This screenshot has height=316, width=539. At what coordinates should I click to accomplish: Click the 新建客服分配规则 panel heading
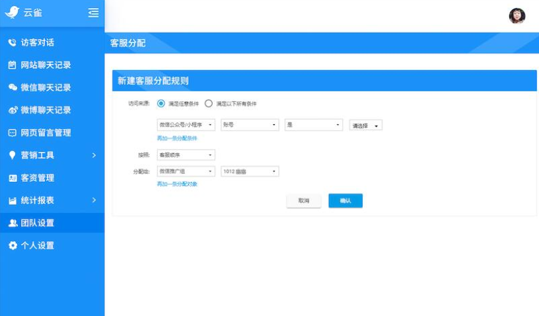point(153,81)
